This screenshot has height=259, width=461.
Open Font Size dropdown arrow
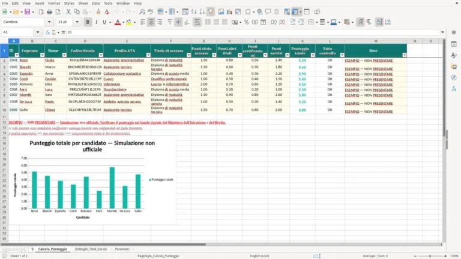pos(77,22)
